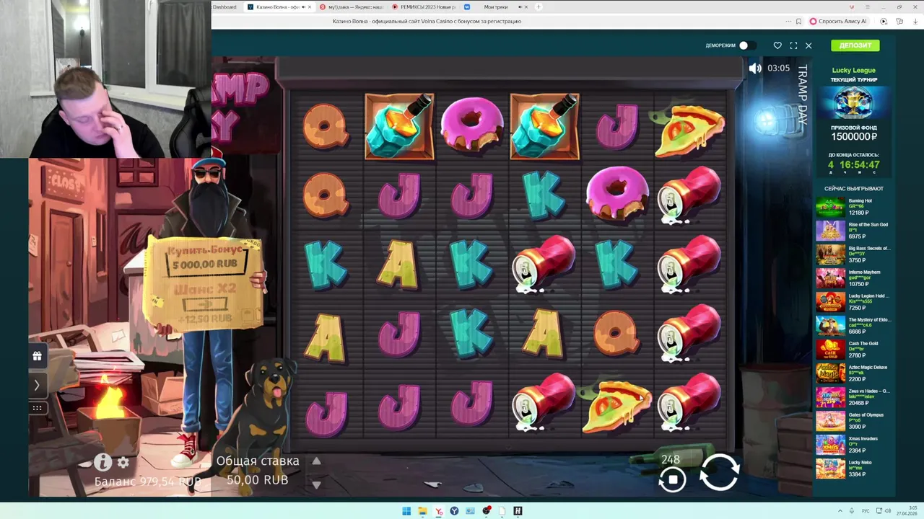Open Lucky Neko game thumbnail

[830, 469]
